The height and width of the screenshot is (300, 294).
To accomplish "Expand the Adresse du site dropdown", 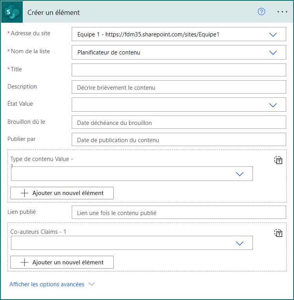I will (x=273, y=34).
